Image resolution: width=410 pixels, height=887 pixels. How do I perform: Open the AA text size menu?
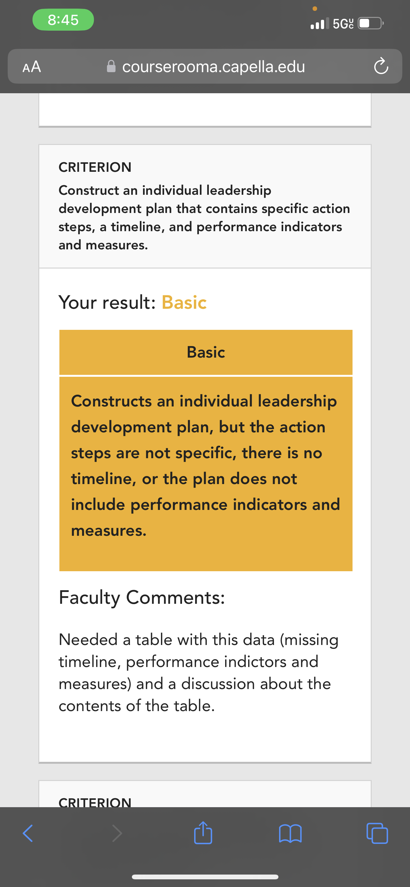click(x=32, y=66)
